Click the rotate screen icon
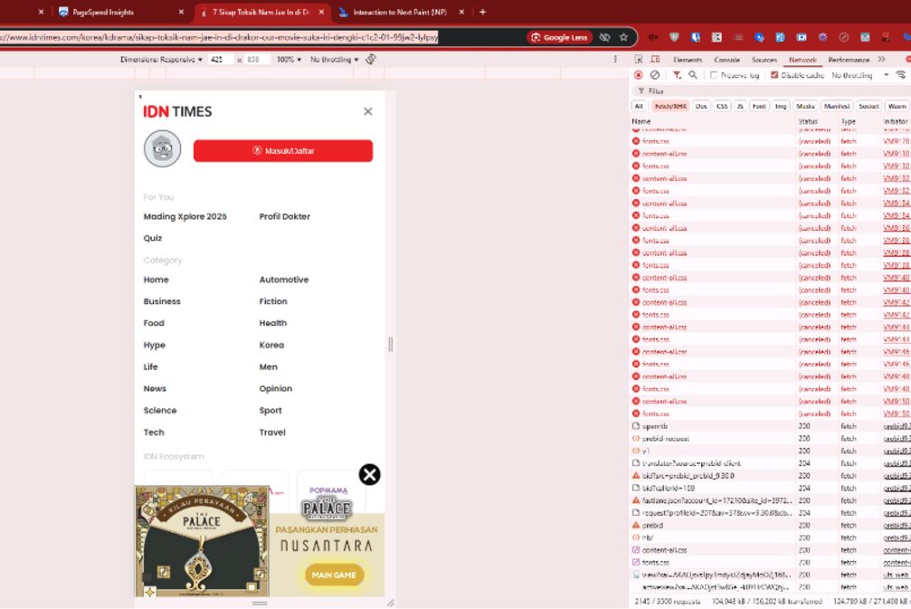911x609 pixels. [x=371, y=60]
